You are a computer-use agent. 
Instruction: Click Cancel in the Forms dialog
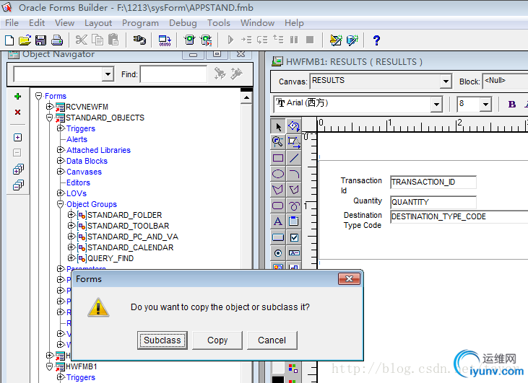[272, 340]
